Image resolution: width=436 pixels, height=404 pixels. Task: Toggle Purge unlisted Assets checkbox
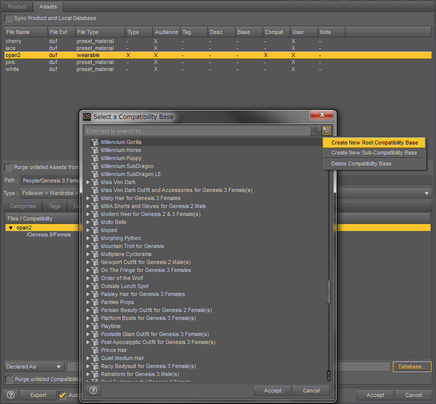8,167
